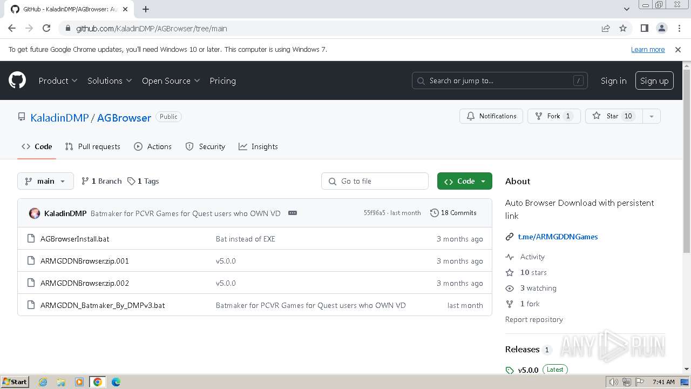Expand the green Code dropdown button
The width and height of the screenshot is (691, 389).
(465, 181)
